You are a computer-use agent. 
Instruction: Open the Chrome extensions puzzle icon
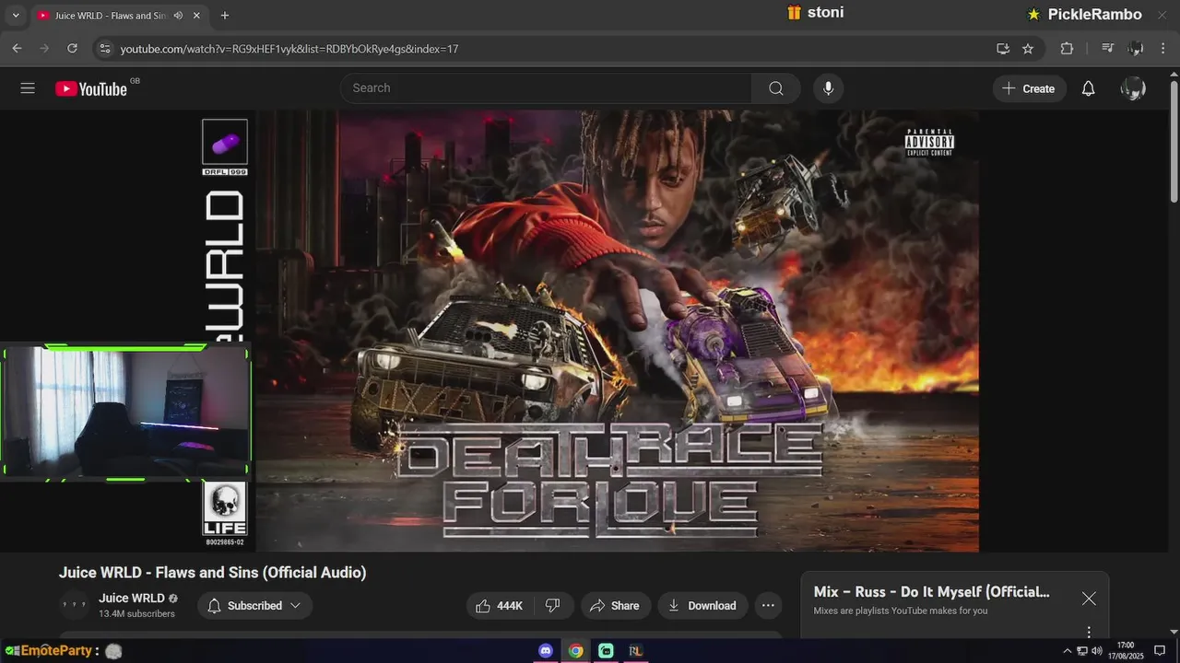(1067, 49)
